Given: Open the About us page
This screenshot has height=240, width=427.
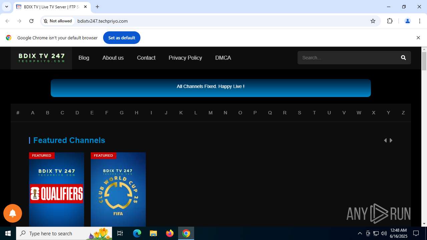Looking at the screenshot, I should pyautogui.click(x=113, y=58).
